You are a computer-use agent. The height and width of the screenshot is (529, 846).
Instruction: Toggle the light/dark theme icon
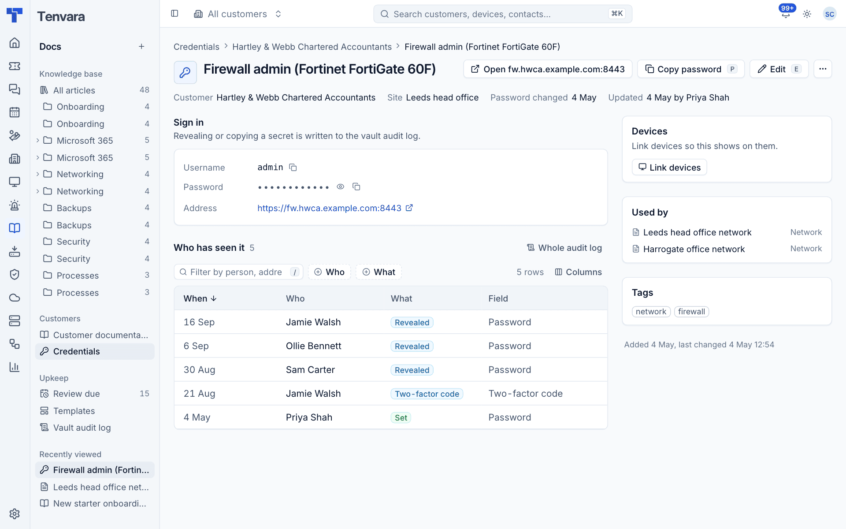(x=807, y=14)
